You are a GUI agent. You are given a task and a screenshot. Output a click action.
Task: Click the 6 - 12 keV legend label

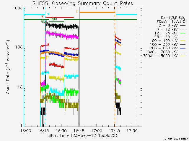[167, 29]
